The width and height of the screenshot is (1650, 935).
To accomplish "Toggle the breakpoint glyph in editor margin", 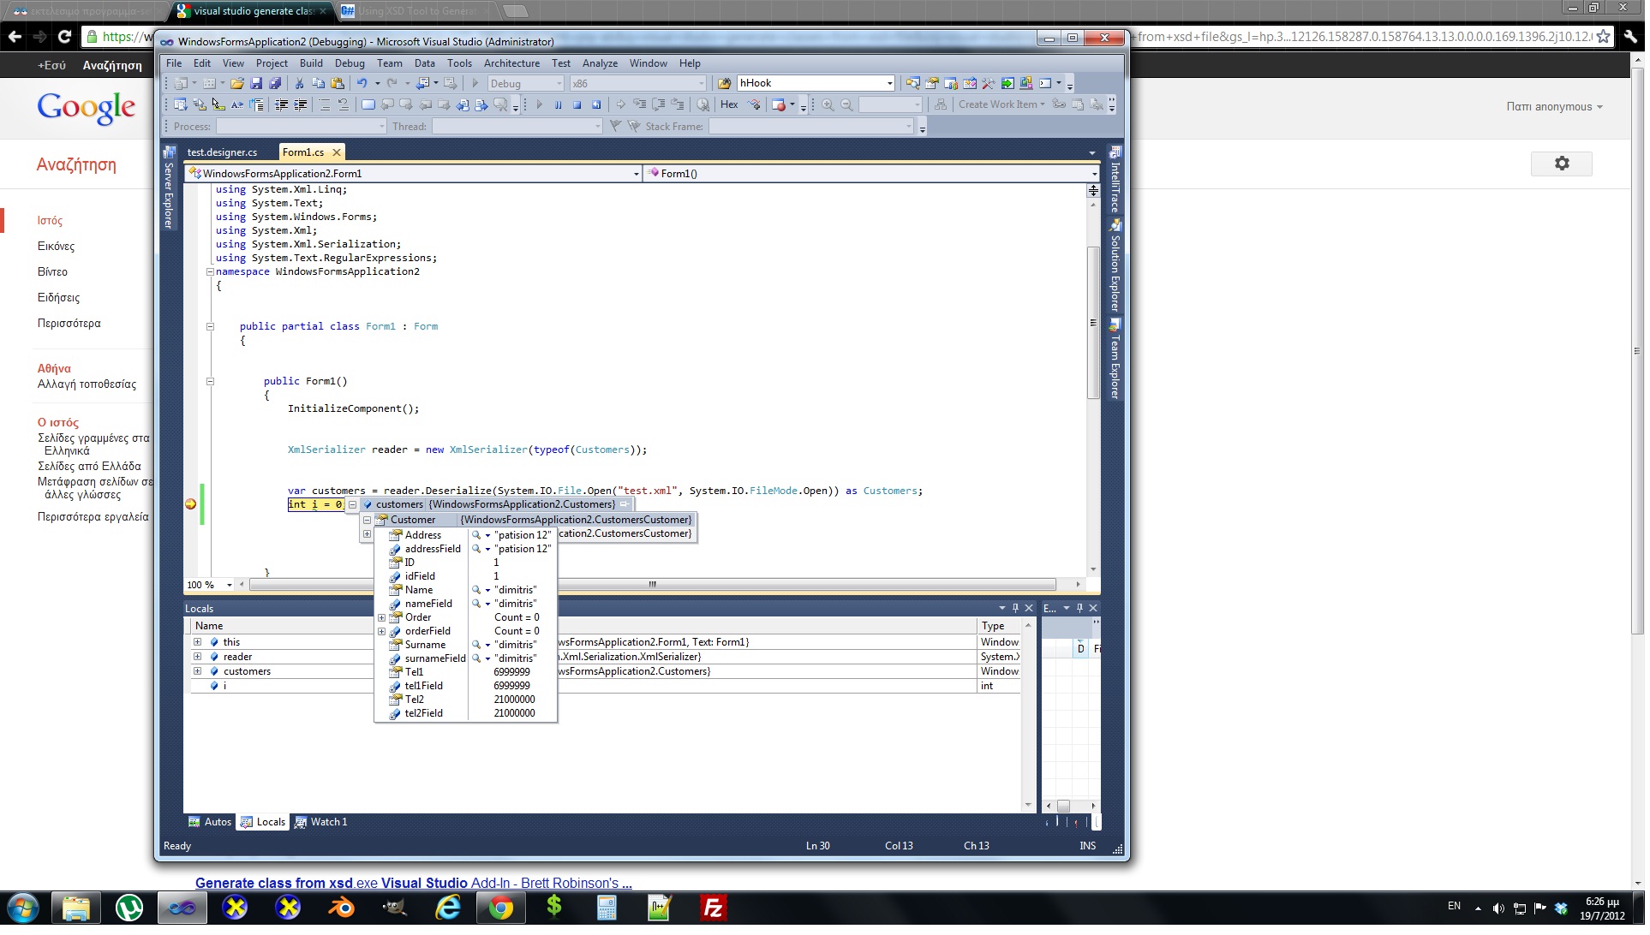I will [x=191, y=504].
